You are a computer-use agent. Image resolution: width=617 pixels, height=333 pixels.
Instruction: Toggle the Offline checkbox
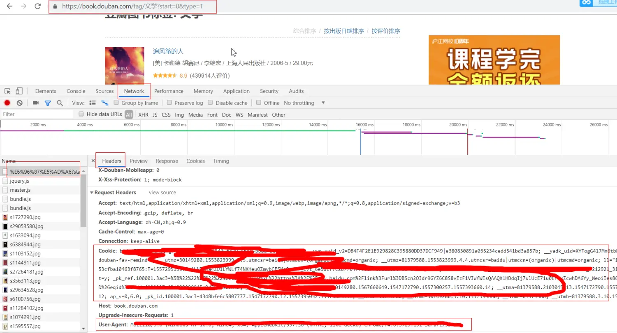[259, 103]
